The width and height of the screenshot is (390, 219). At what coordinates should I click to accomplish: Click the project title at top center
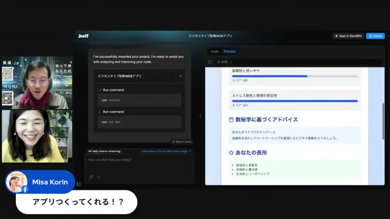pyautogui.click(x=210, y=36)
